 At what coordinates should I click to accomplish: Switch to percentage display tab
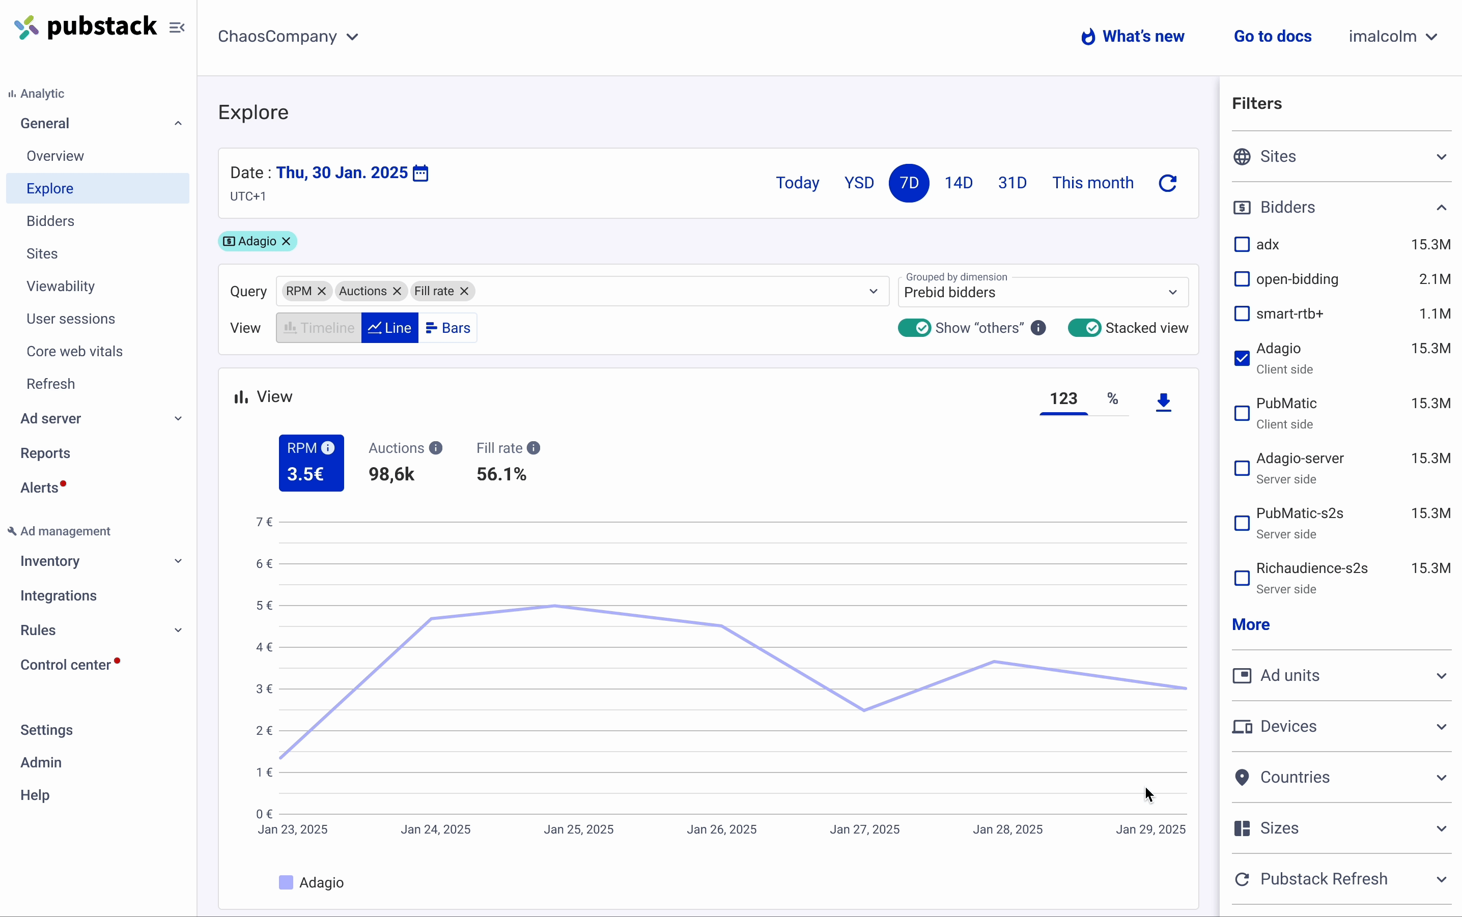(x=1112, y=399)
